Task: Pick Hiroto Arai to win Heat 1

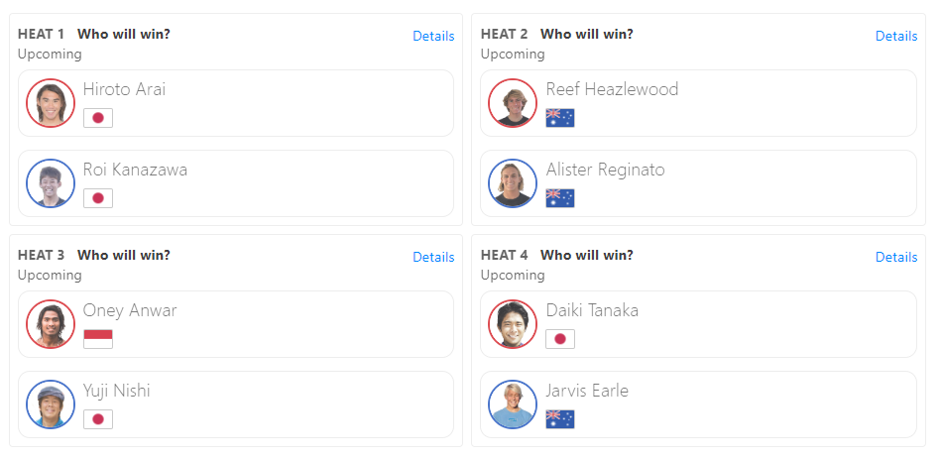Action: 236,103
